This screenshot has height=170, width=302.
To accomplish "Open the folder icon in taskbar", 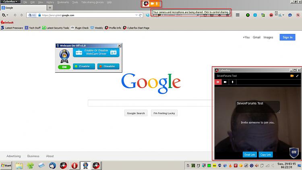I will coord(19,166).
